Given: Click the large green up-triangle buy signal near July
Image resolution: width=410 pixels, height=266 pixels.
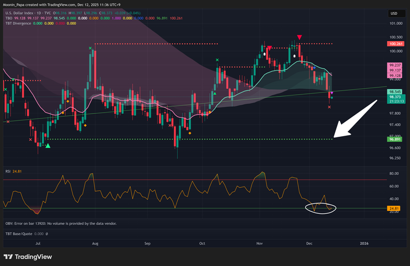Looking at the screenshot, I should coord(48,145).
